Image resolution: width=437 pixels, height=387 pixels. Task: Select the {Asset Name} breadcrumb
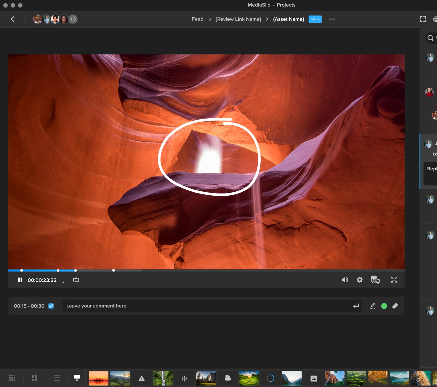click(x=288, y=19)
